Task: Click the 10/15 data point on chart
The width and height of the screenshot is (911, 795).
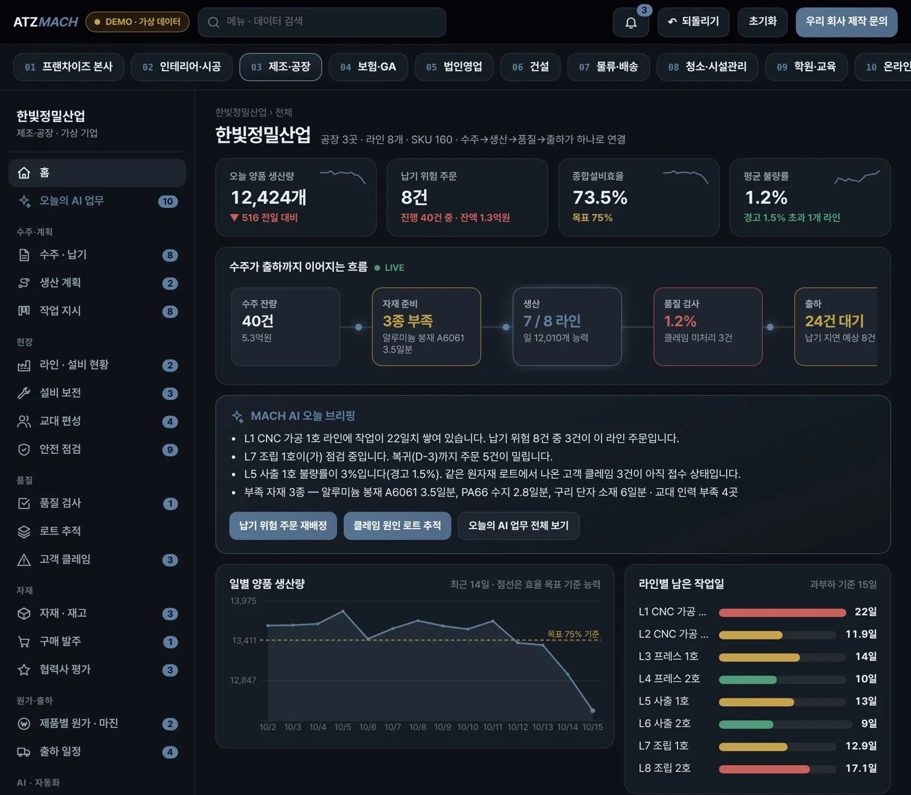Action: coord(593,711)
